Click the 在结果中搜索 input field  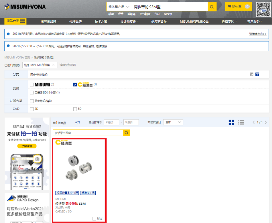tap(88, 133)
